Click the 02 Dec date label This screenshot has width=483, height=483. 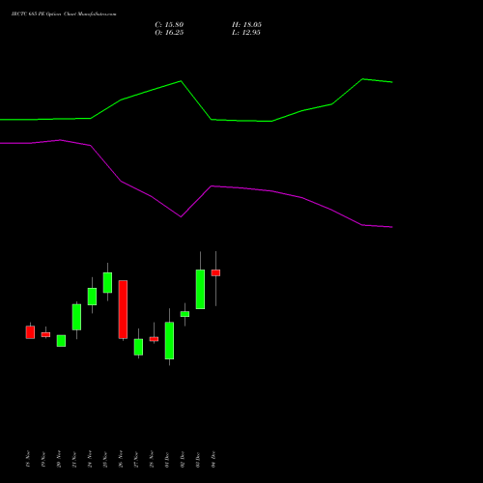click(183, 459)
